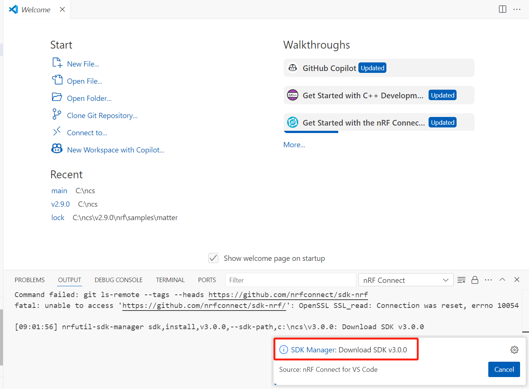The height and width of the screenshot is (389, 529).
Task: Open the github.com/nrfconnect/sdk-nrf URL in output
Action: pos(288,294)
